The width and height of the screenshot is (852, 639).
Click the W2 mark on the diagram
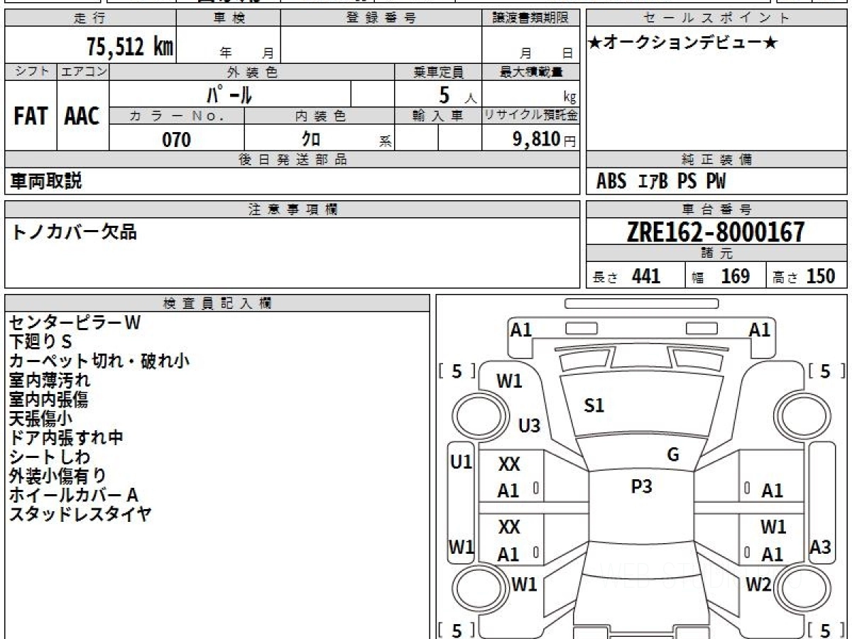click(x=758, y=584)
